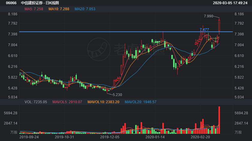Click the left volume axis 5694.28 label

[10, 113]
